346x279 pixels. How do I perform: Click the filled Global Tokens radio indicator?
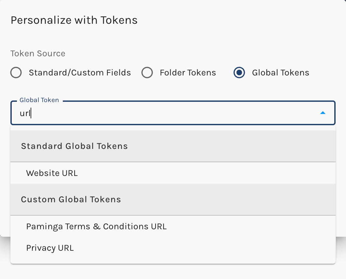click(x=239, y=73)
